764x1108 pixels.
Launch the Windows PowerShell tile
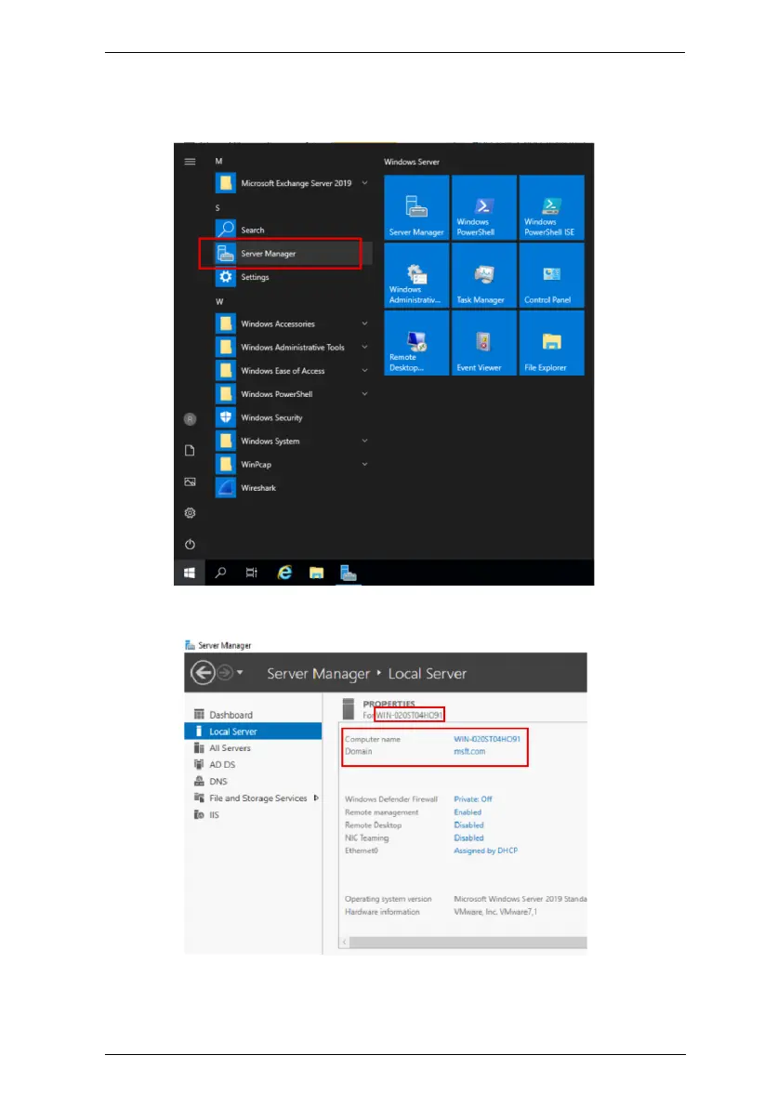click(484, 208)
